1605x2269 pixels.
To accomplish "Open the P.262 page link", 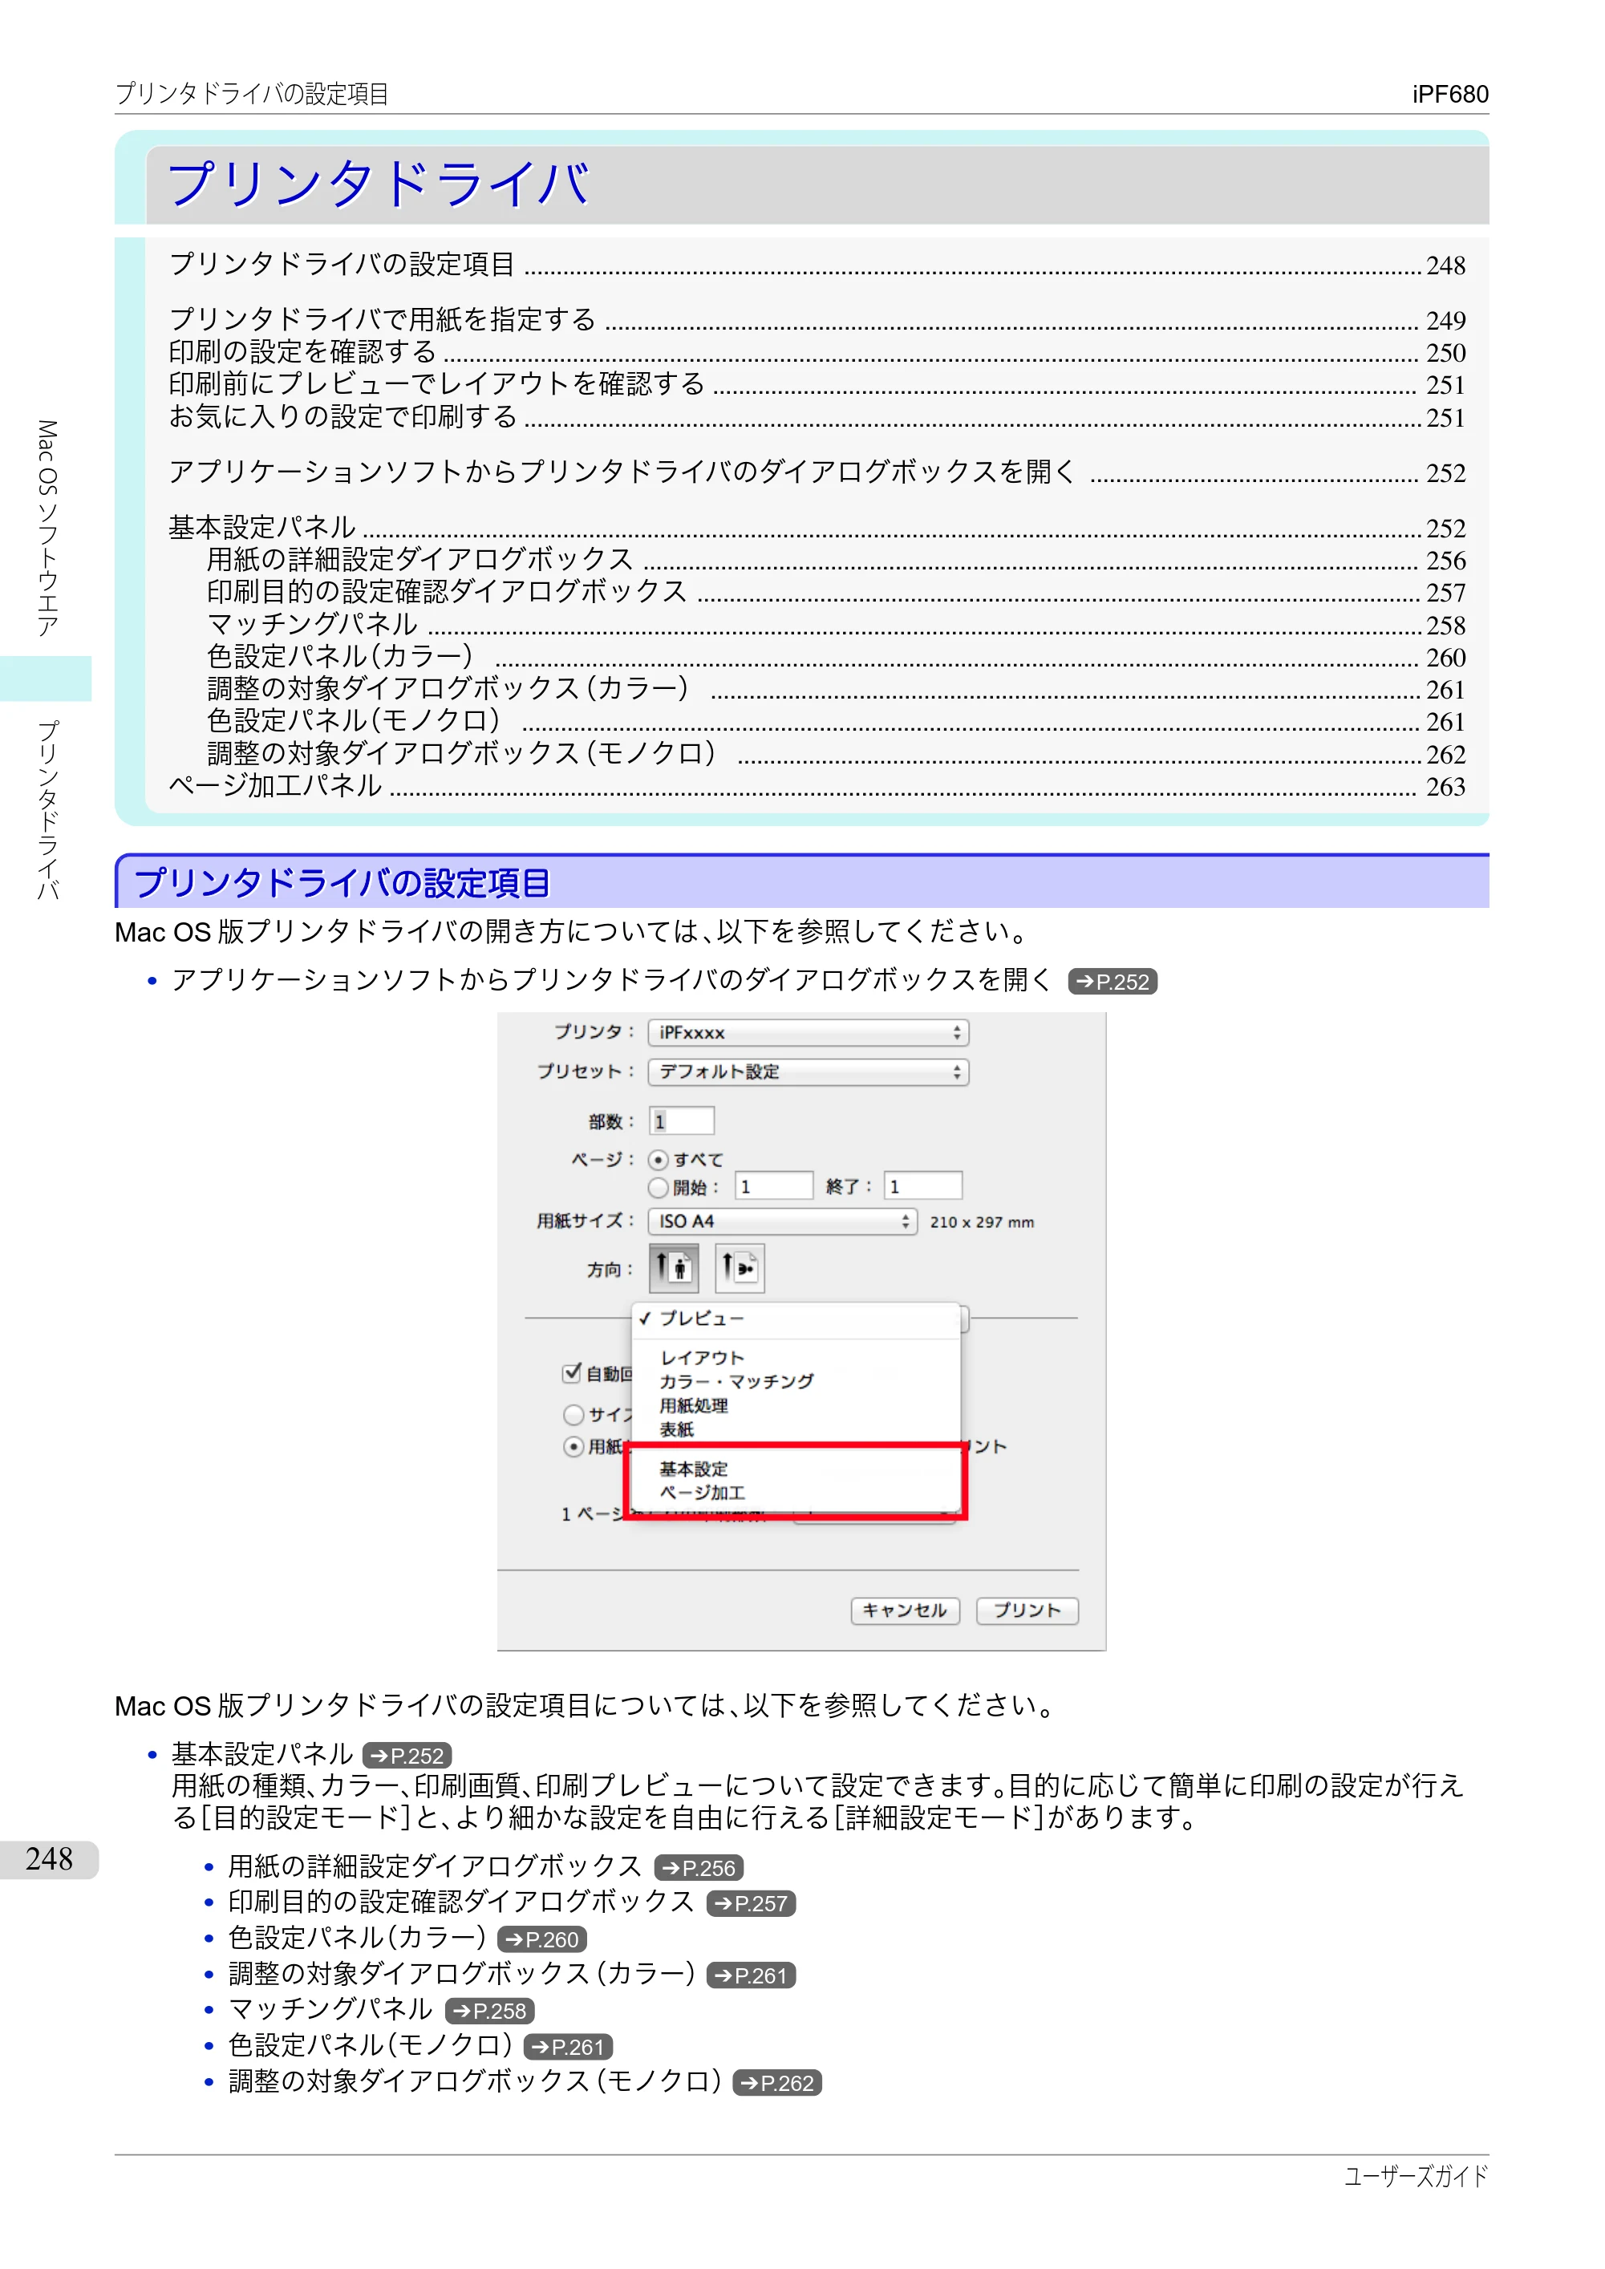I will pyautogui.click(x=776, y=2083).
